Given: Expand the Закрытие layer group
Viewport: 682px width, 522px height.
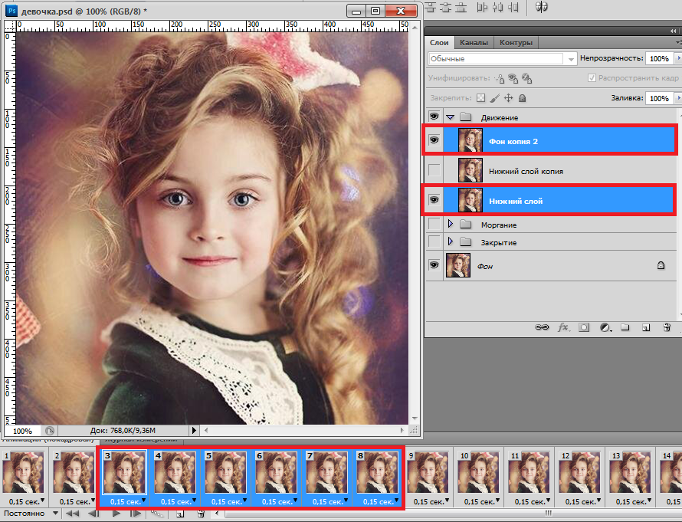Looking at the screenshot, I should tap(450, 242).
